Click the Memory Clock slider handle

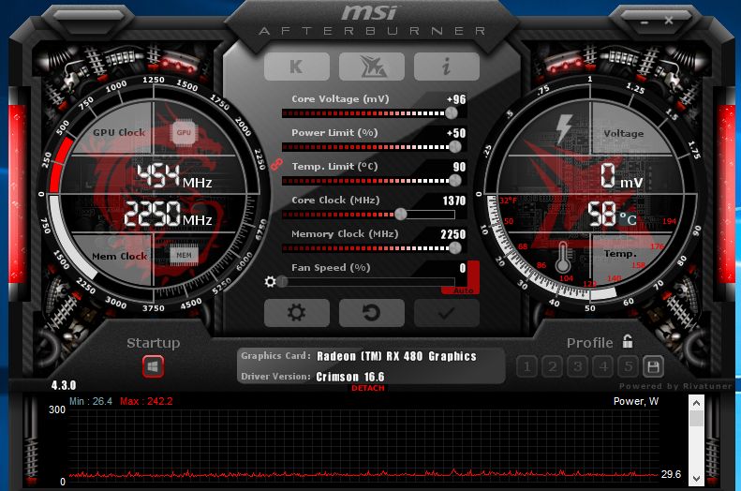tap(455, 248)
